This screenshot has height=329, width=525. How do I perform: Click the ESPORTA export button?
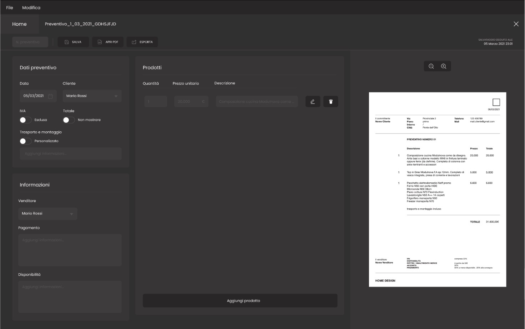(142, 42)
